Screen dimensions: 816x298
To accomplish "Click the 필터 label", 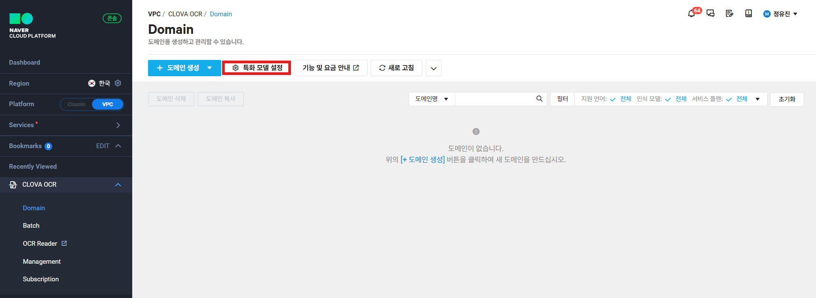I will click(x=562, y=99).
